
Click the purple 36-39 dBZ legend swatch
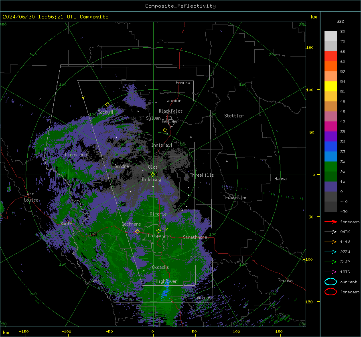coord(331,136)
